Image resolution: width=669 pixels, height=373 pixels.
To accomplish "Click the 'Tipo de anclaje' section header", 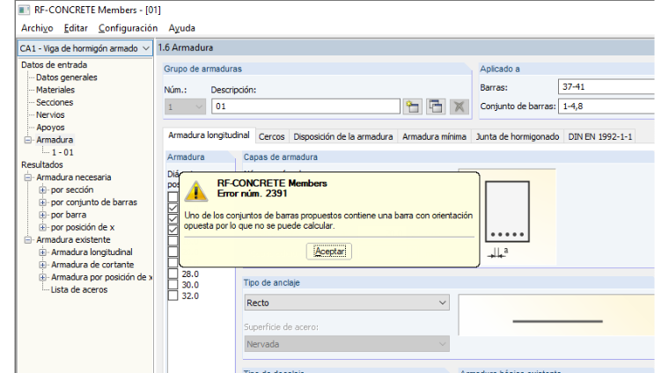I will point(272,282).
